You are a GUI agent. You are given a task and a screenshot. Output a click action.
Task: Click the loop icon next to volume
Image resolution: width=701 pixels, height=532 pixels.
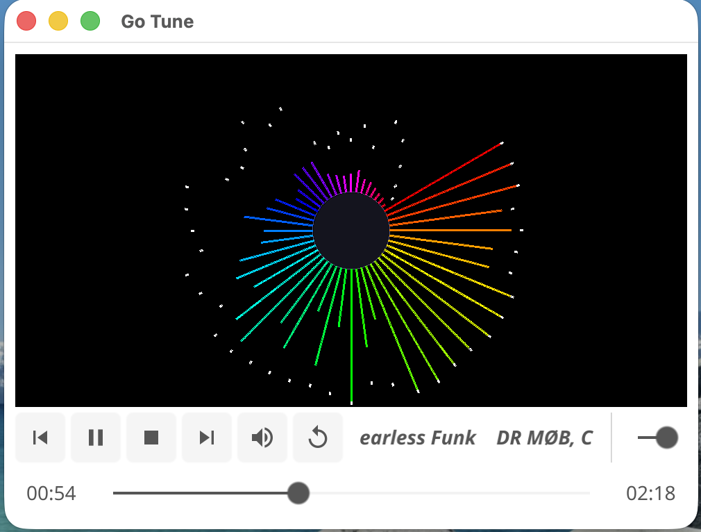(318, 438)
